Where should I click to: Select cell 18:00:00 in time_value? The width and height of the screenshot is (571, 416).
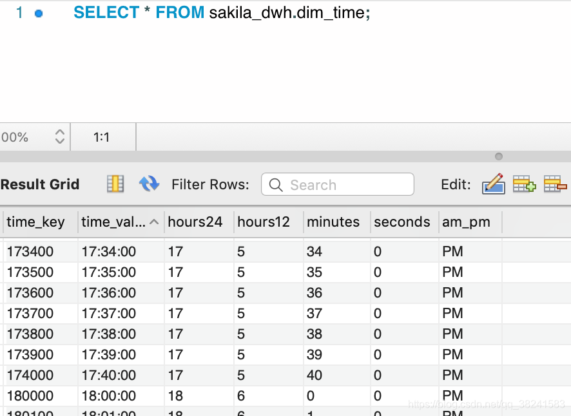pyautogui.click(x=121, y=396)
